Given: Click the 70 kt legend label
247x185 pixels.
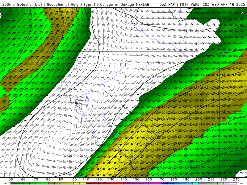Looking at the screenshot, I should tap(36, 179).
